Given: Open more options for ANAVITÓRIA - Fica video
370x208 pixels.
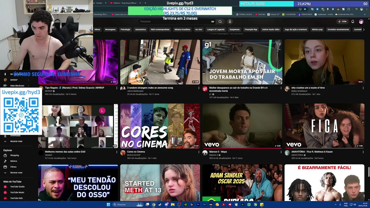Looking at the screenshot, I should point(363,152).
